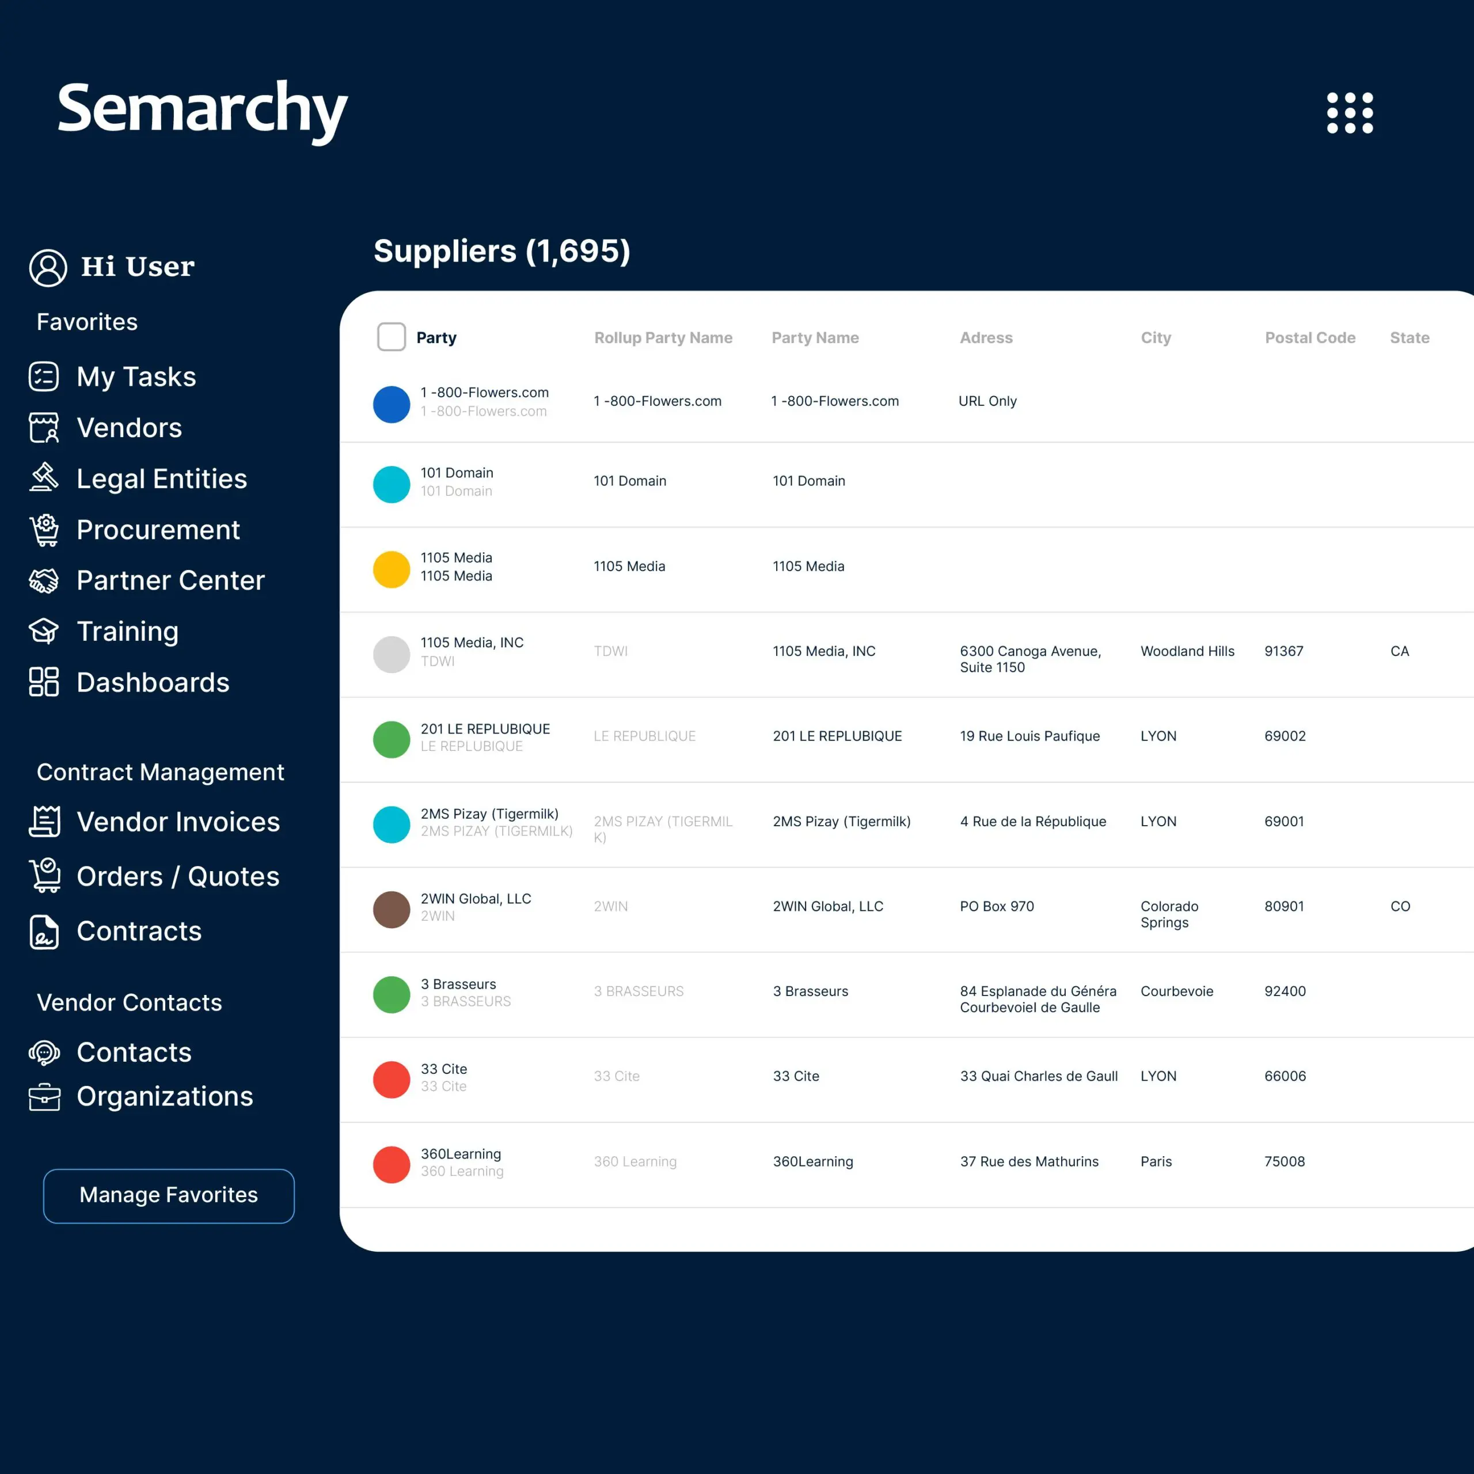The height and width of the screenshot is (1474, 1474).
Task: Click the Orders / Quotes cart icon
Action: 44,876
